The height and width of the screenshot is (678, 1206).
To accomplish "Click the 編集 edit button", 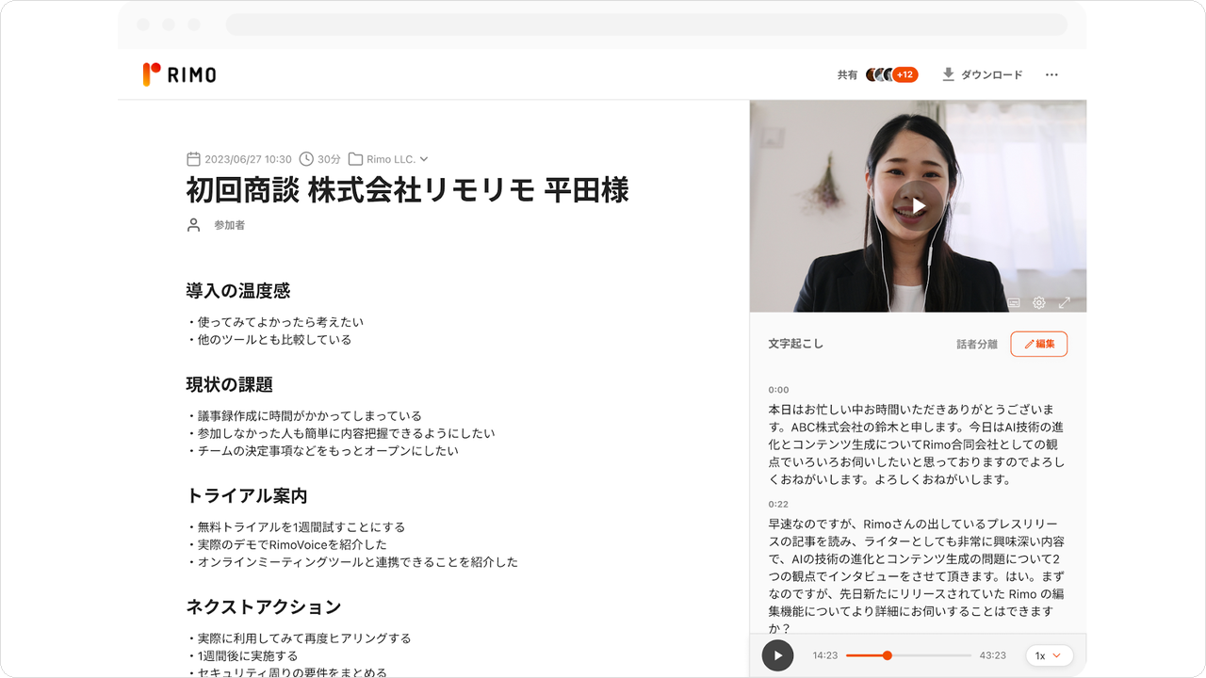I will (x=1039, y=344).
